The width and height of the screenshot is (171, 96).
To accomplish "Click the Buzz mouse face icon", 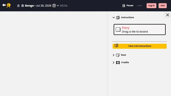I will 118,55.
